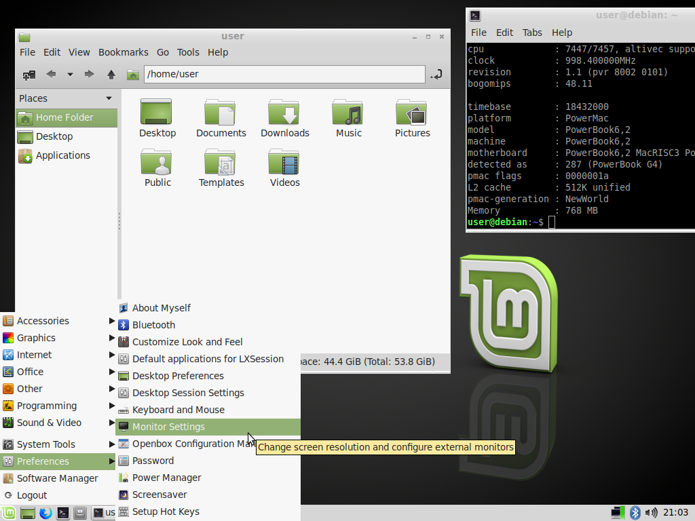Go back using the left arrow toolbar icon
Viewport: 695px width, 521px height.
[51, 74]
